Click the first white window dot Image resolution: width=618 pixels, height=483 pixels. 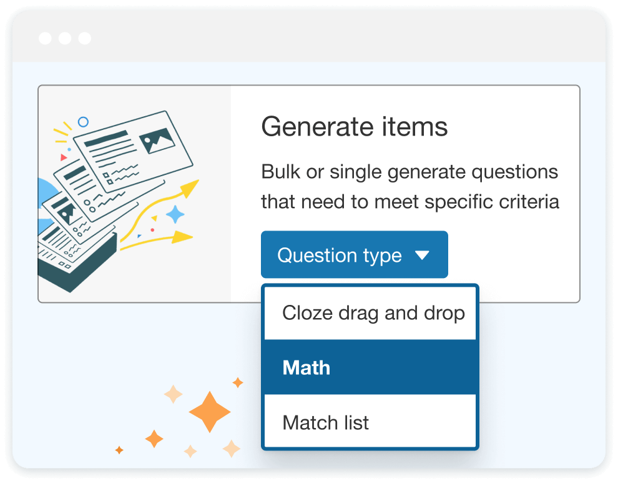pos(46,38)
